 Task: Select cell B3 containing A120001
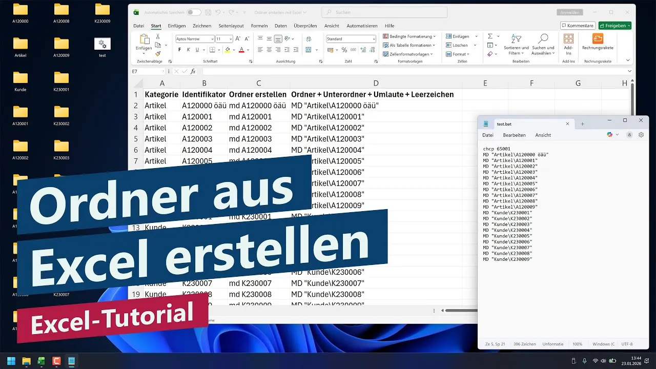click(x=204, y=116)
